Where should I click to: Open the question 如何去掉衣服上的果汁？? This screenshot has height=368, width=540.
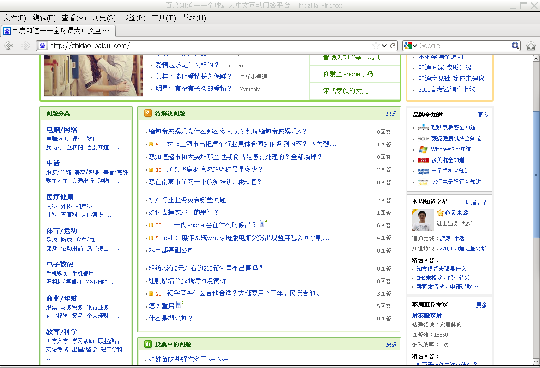click(x=183, y=212)
